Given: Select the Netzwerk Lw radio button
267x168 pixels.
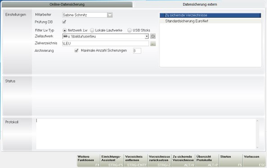Looking at the screenshot, I should [64, 31].
